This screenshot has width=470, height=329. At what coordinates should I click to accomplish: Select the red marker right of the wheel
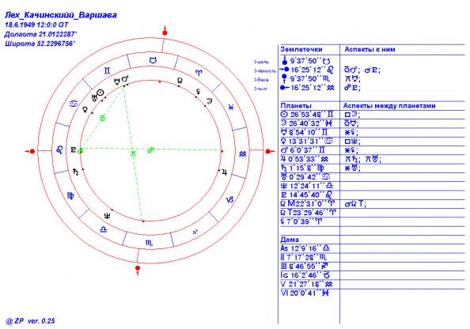tap(270, 151)
